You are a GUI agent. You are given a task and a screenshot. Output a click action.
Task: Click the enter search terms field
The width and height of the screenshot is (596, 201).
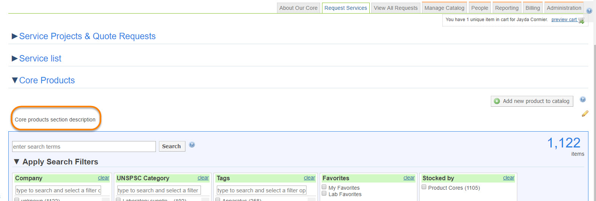coord(84,147)
